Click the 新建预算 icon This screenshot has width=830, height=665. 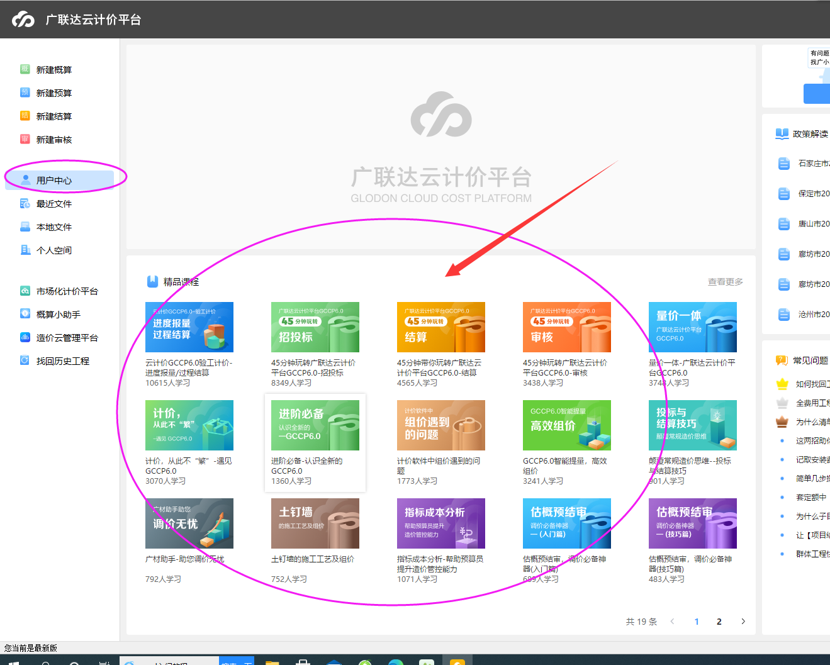25,92
